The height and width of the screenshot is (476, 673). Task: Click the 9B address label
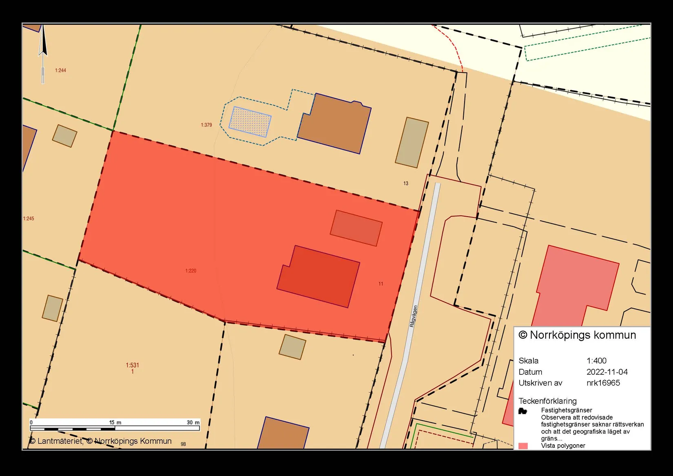click(x=183, y=444)
